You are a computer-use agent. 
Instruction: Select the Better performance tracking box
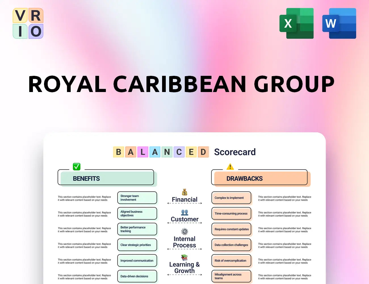tap(137, 229)
